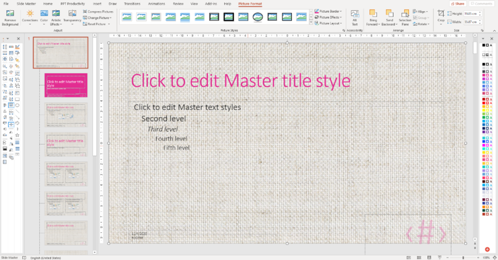Open the right color panel options dropdown

point(483,39)
